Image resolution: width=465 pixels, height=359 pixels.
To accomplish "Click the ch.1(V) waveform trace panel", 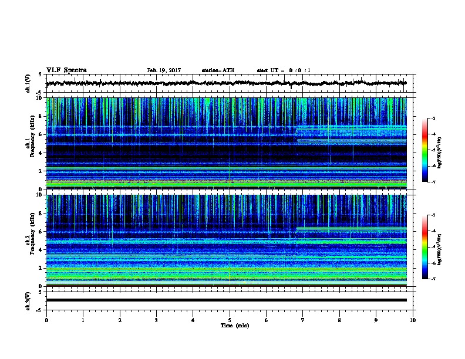I will tap(231, 83).
